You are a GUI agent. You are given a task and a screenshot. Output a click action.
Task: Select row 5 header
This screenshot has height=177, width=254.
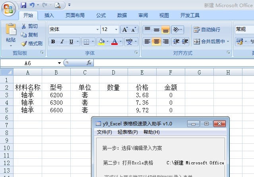6,110
